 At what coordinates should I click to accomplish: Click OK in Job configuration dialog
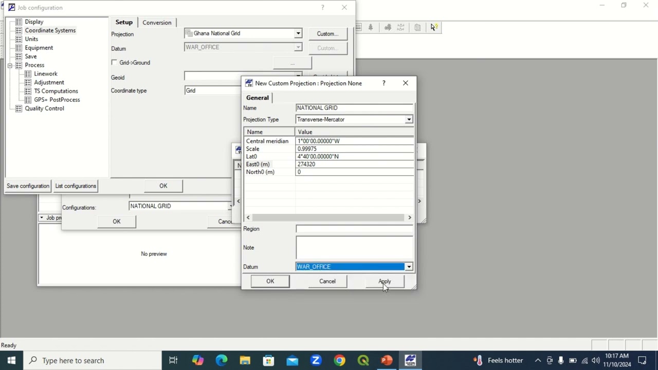(163, 186)
